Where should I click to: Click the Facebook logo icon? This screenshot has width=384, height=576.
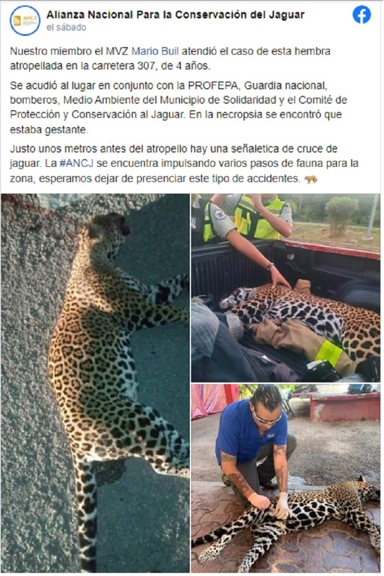tap(362, 15)
